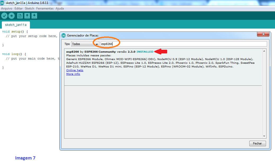275x164 pixels.
Task: Close the Gerenciador de Placas dialog
Action: (x=263, y=34)
